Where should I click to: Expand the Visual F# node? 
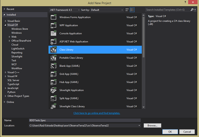pos(6,76)
